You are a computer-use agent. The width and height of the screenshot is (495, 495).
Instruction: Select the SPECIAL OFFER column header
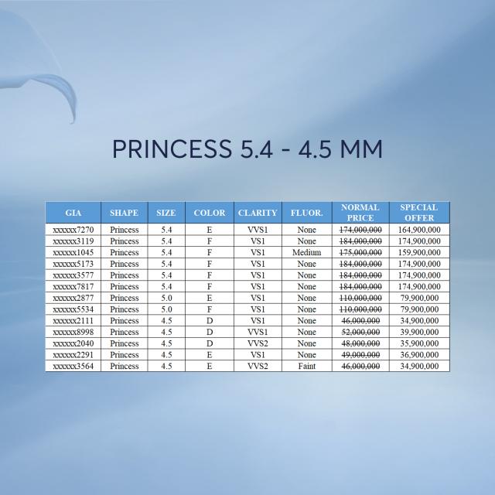419,213
